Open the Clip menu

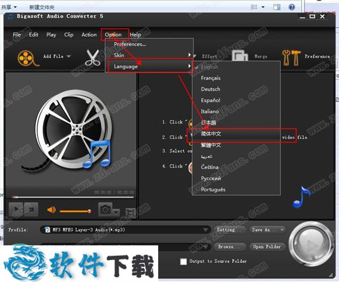[69, 35]
